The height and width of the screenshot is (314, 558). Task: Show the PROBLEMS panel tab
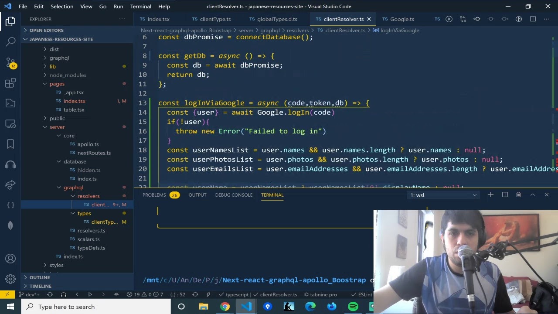pos(160,195)
